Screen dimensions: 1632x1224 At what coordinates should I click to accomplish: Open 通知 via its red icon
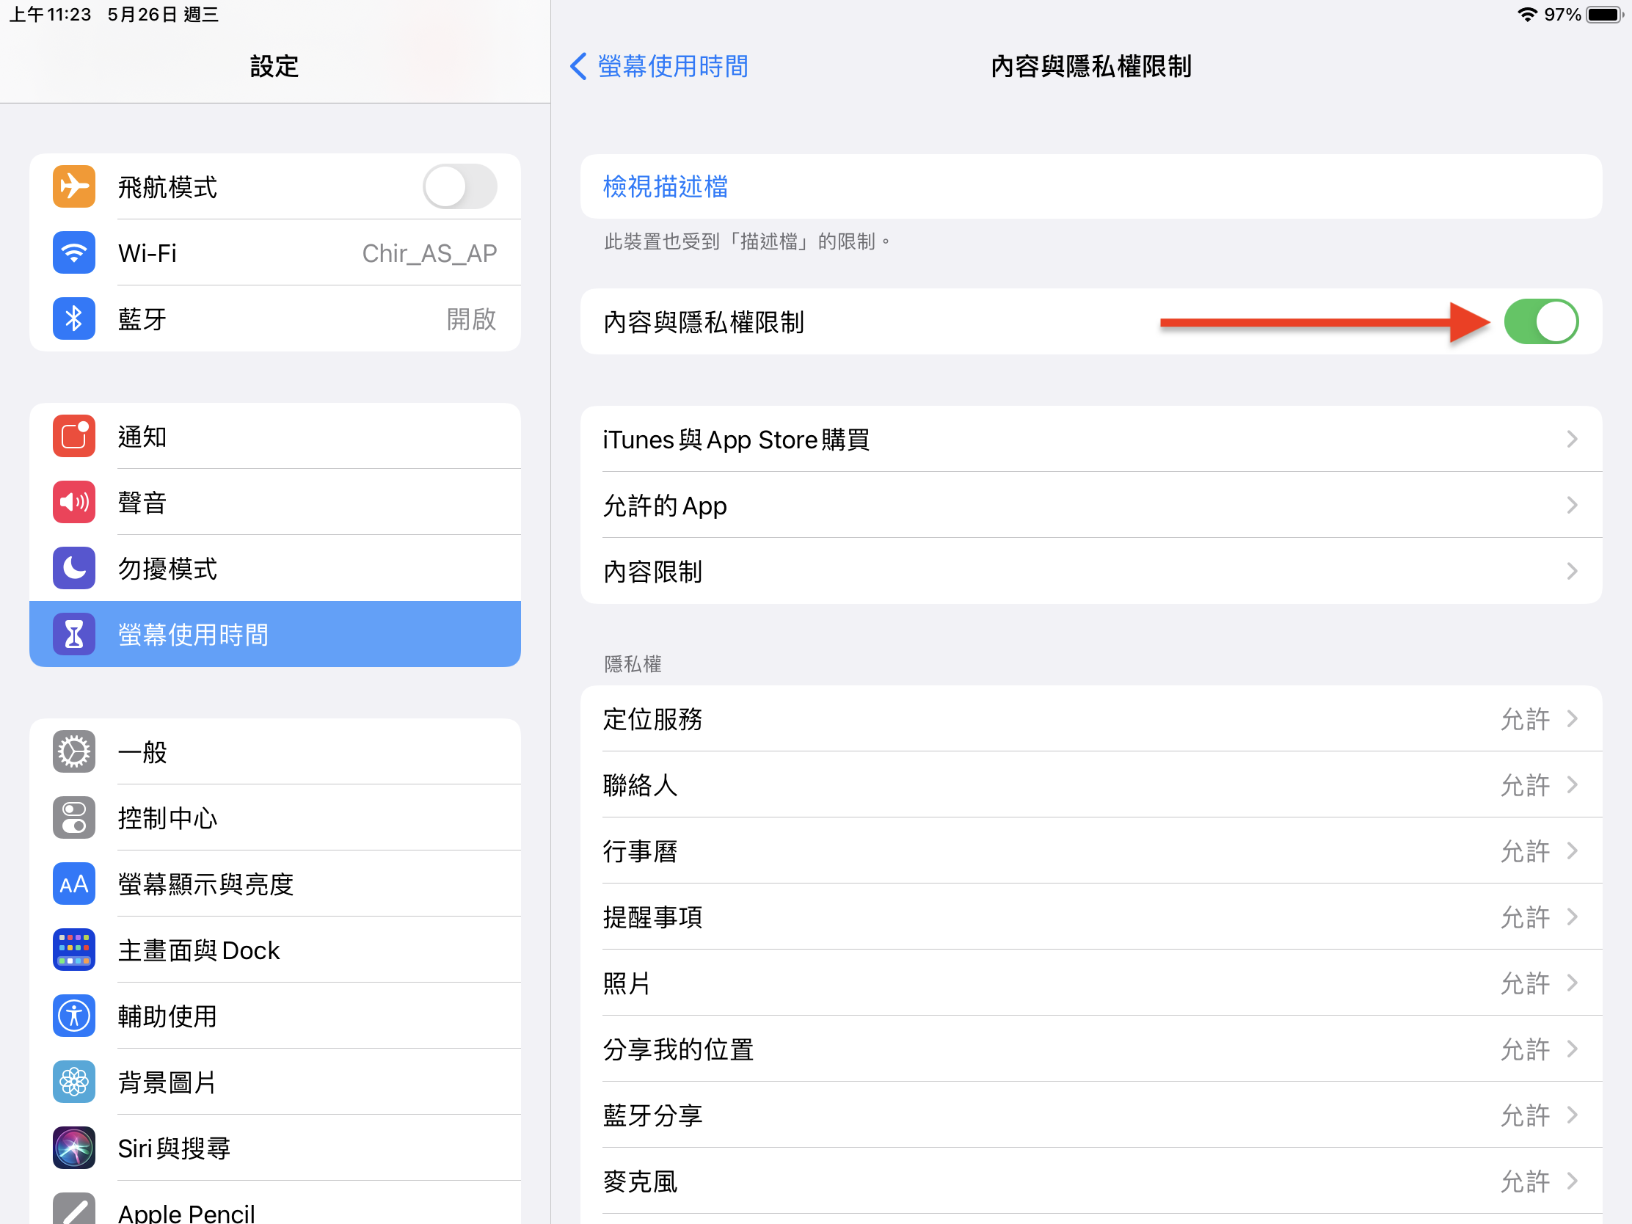[x=74, y=436]
